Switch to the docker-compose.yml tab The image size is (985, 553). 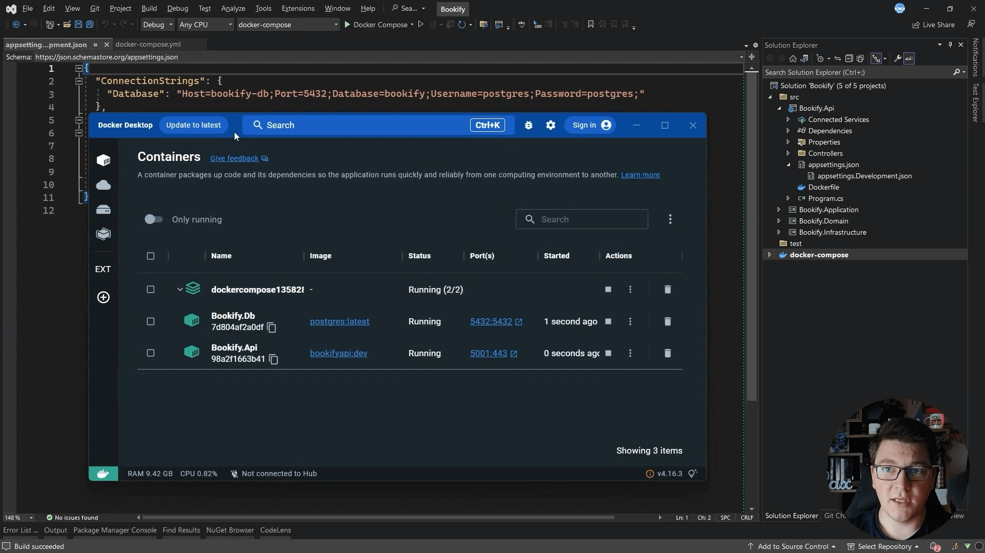(x=148, y=45)
